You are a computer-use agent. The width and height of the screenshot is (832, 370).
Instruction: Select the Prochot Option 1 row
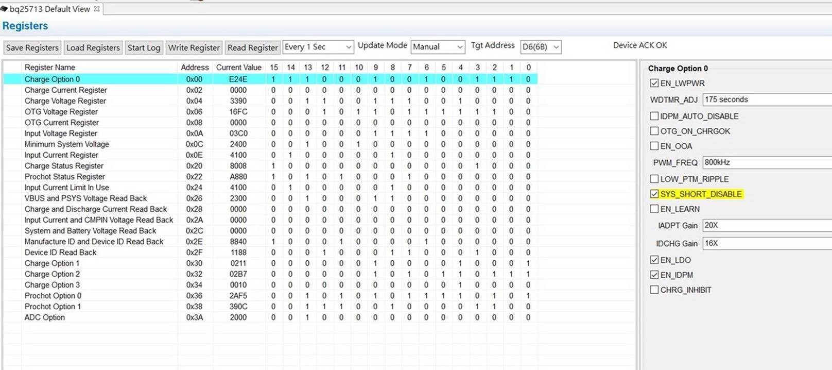pos(270,307)
